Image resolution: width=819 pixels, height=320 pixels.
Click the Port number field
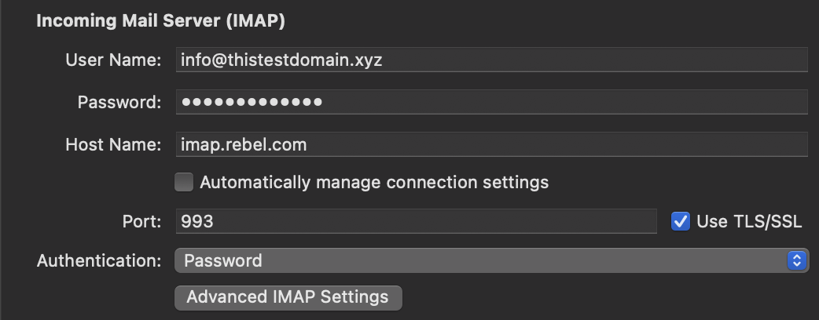[417, 221]
